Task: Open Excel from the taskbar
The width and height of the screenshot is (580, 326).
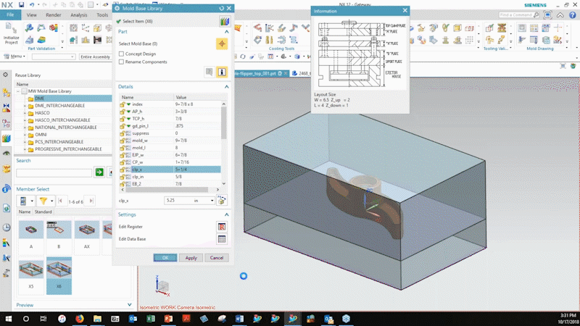Action: point(151,319)
